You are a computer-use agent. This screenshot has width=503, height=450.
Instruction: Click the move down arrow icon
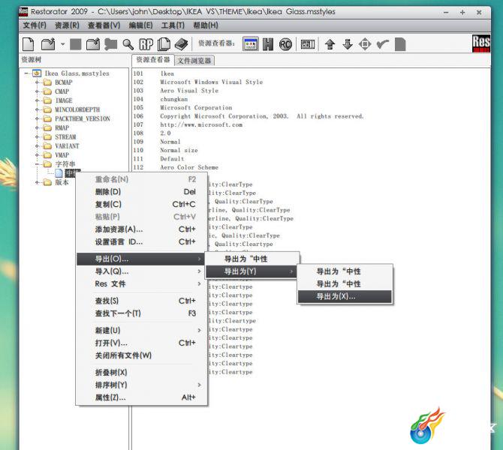pyautogui.click(x=348, y=44)
